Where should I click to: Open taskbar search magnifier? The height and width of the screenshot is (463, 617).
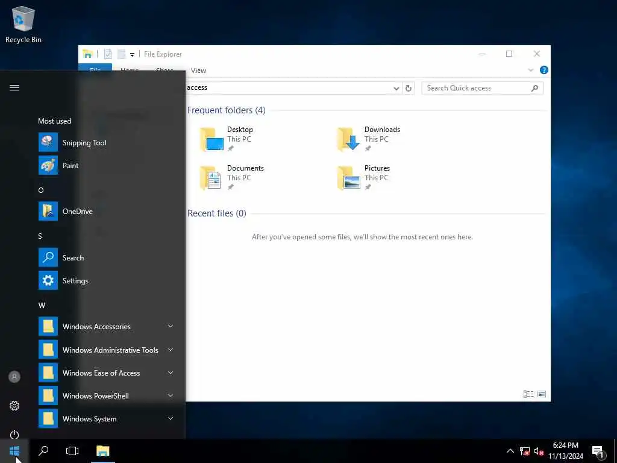click(43, 451)
